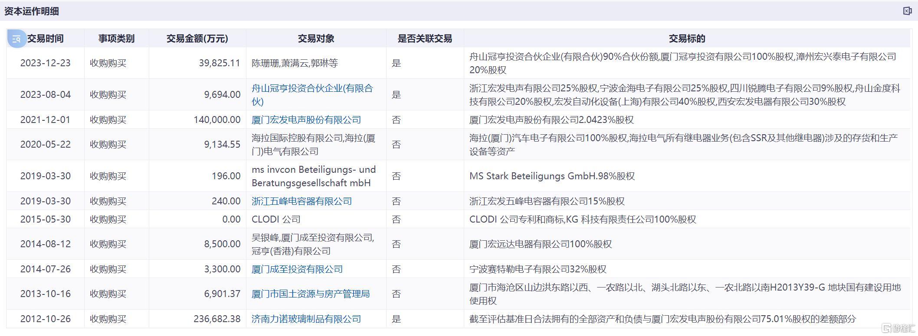Click counterparty 吴银峰,厦门成至投资有限公司,冠亨(香港)有限公司
The height and width of the screenshot is (336, 918).
(313, 244)
